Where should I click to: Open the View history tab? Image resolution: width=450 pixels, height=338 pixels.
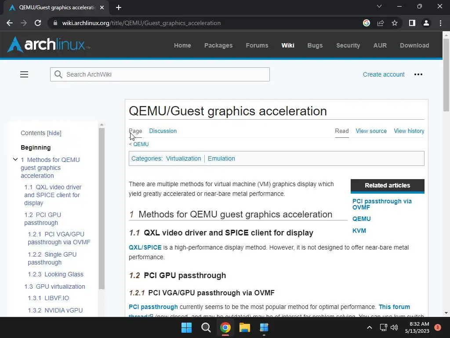tap(409, 131)
